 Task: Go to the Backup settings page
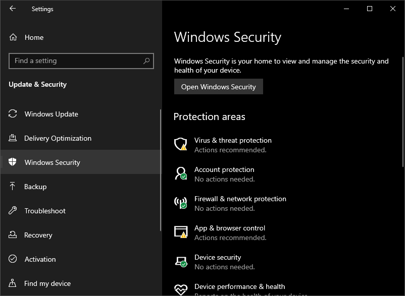click(x=35, y=187)
